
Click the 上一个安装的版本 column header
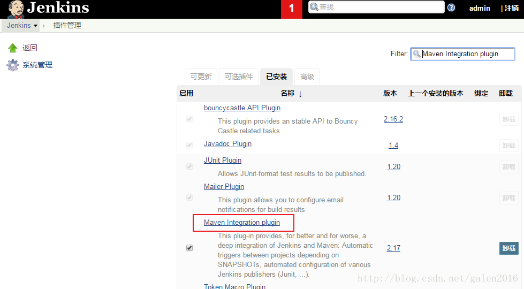pos(436,93)
